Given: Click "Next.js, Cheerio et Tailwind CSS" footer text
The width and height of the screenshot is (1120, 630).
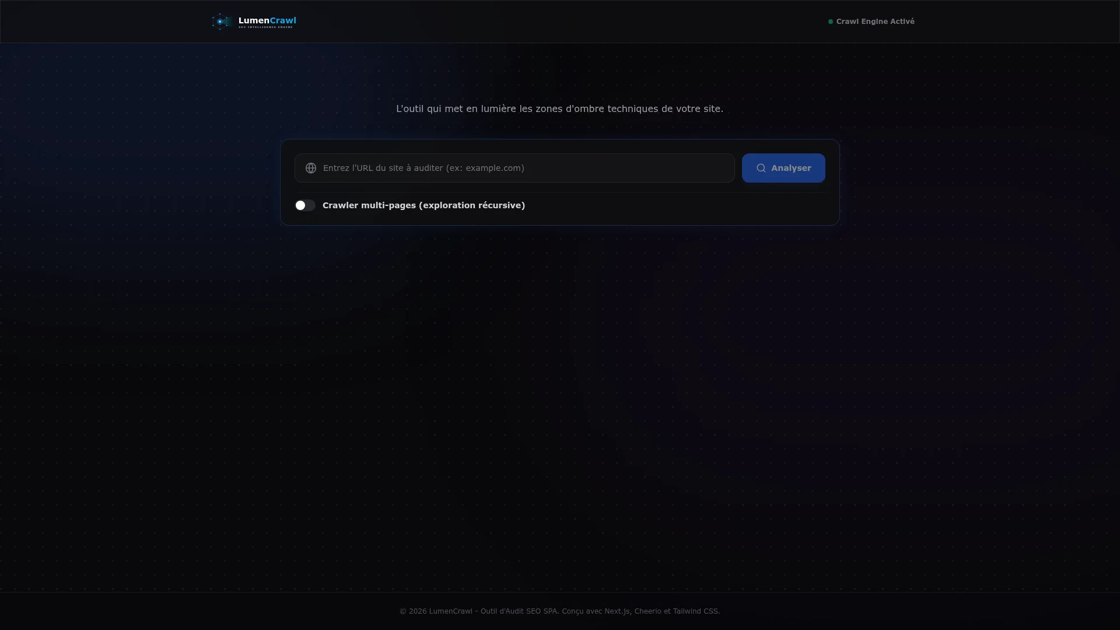Looking at the screenshot, I should [x=662, y=611].
